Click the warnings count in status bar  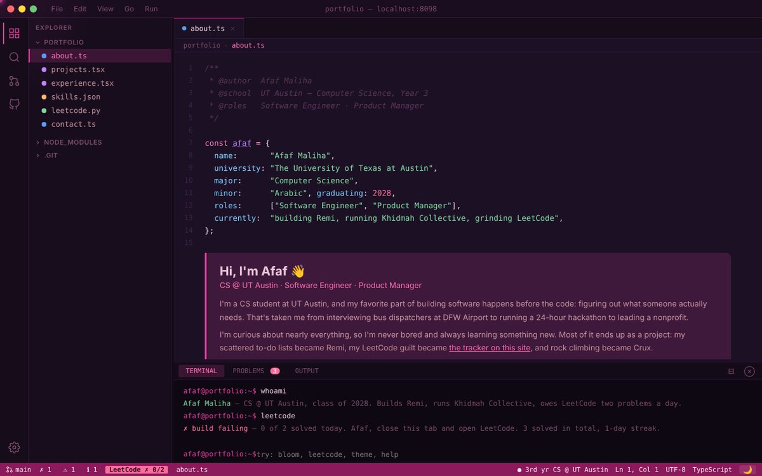(69, 470)
